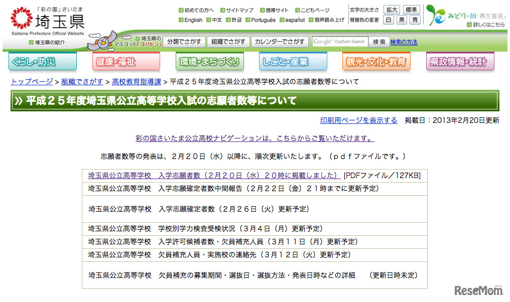This screenshot has width=510, height=302.
Task: Select the 白 white background color
Action: [389, 20]
